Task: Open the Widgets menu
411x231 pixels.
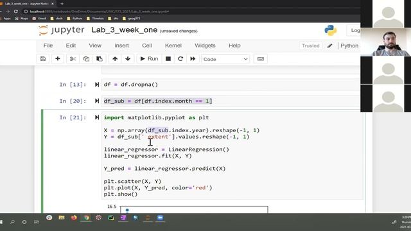Action: point(205,46)
